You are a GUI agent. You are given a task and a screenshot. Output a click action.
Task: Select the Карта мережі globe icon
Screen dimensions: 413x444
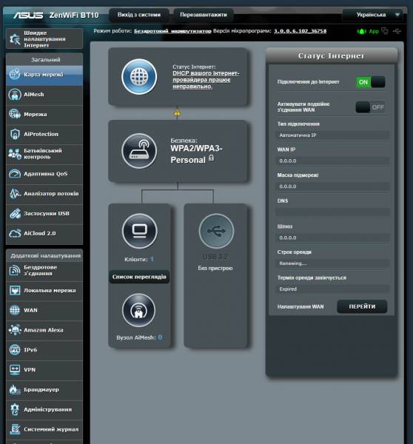(15, 75)
